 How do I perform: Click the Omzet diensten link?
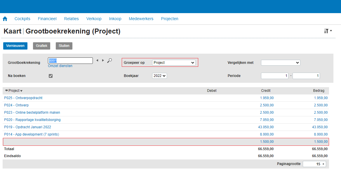(x=60, y=66)
